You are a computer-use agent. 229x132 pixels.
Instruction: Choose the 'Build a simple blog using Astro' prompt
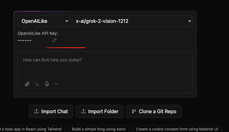[99, 129]
